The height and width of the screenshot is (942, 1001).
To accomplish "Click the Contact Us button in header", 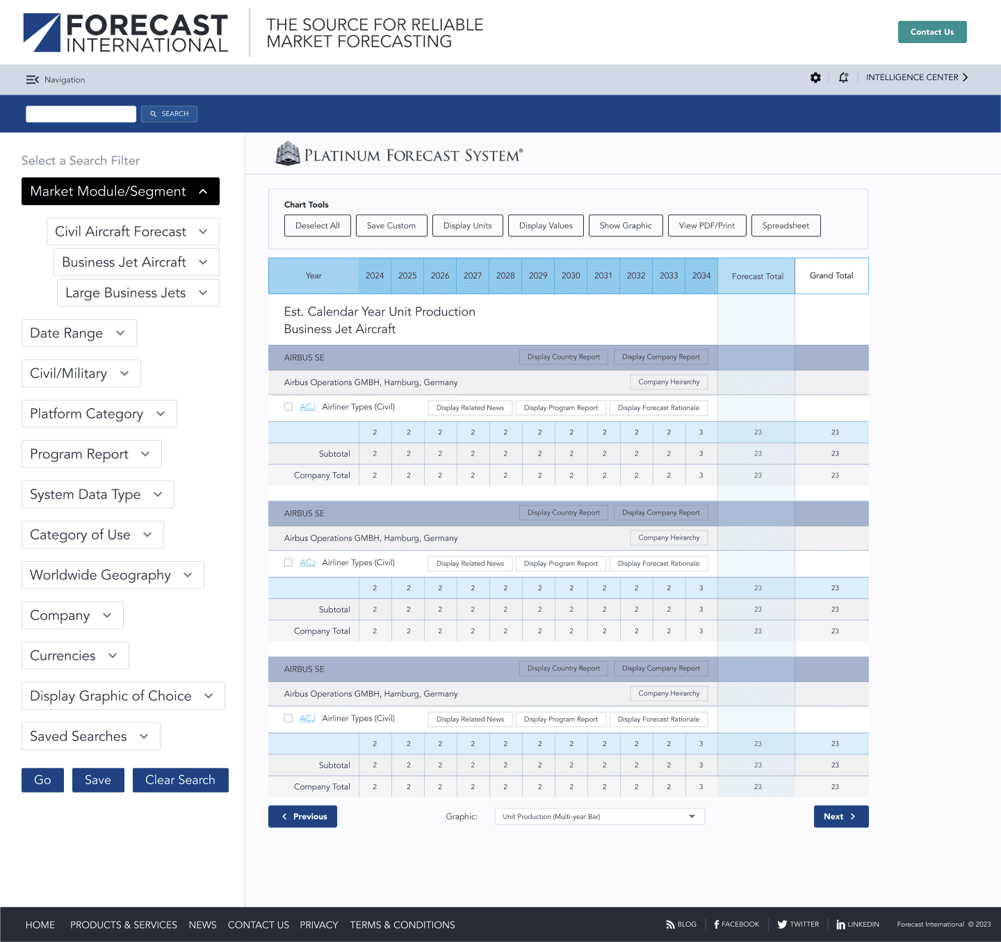I will point(932,32).
